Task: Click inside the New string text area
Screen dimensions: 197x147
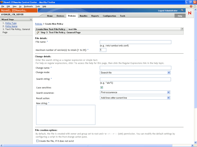Action: 66,115
